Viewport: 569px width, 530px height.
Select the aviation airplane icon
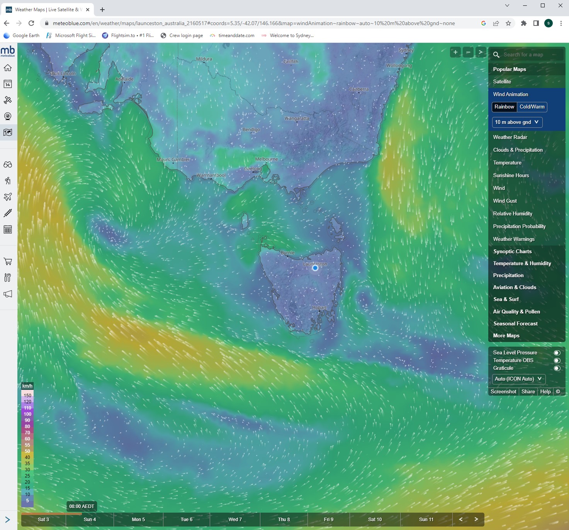[x=8, y=197]
